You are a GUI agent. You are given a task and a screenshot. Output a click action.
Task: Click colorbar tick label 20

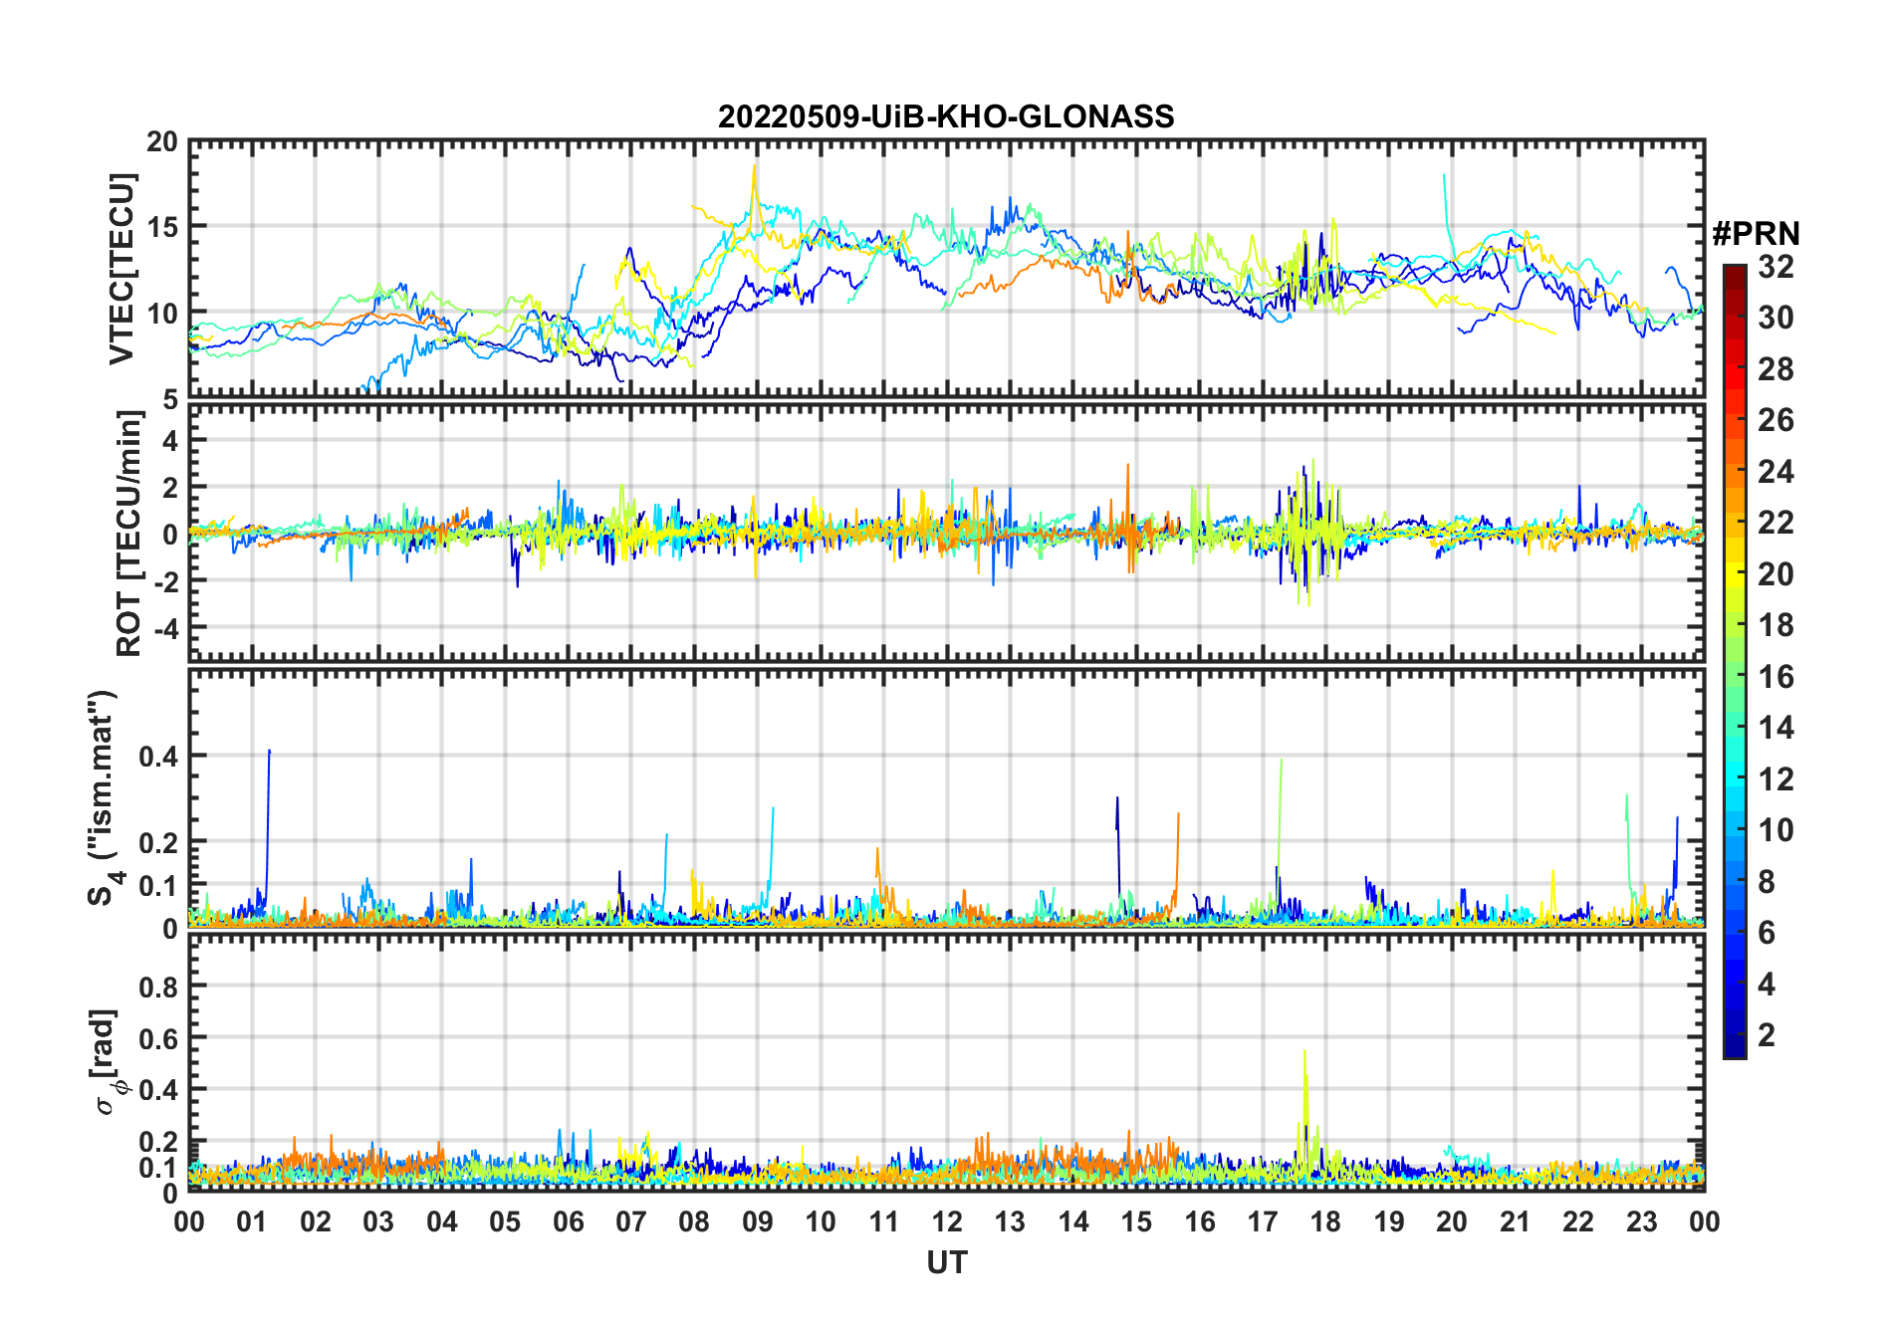(1776, 574)
